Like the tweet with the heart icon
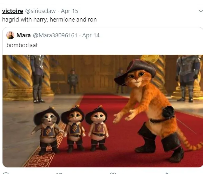Screen dimensions: 203x174 (x=113, y=173)
